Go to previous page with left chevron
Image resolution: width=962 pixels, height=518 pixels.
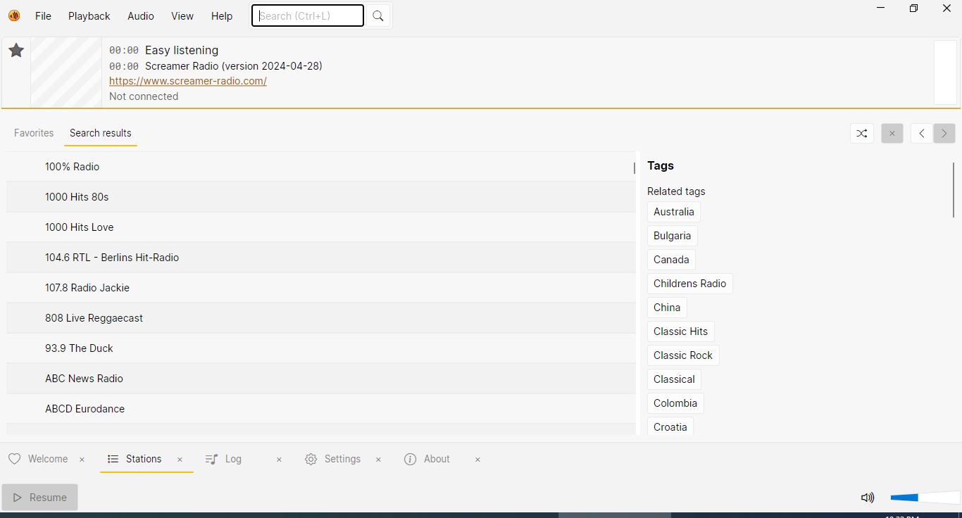[x=922, y=133]
